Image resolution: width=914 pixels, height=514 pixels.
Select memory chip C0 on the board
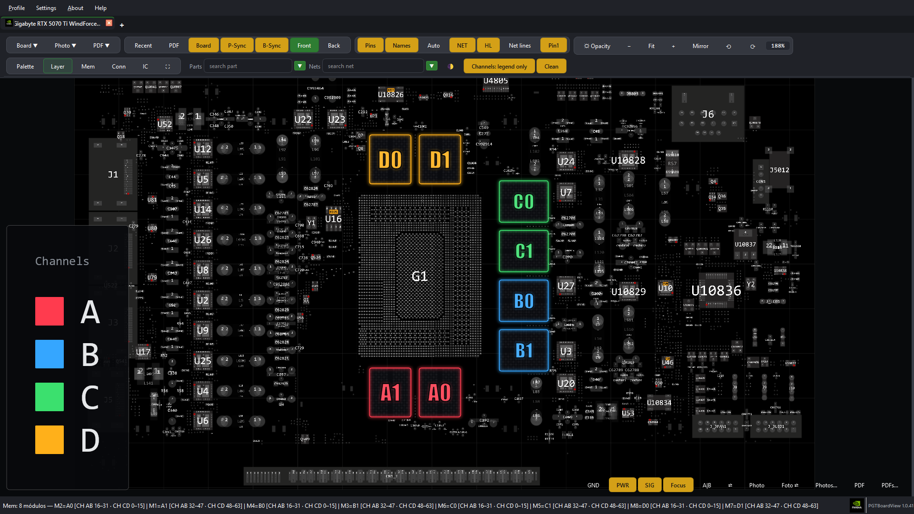coord(524,201)
